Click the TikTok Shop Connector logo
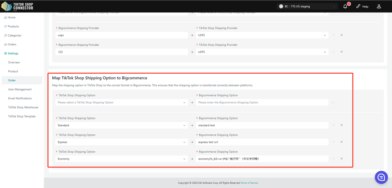This screenshot has height=188, width=392. click(x=17, y=6)
